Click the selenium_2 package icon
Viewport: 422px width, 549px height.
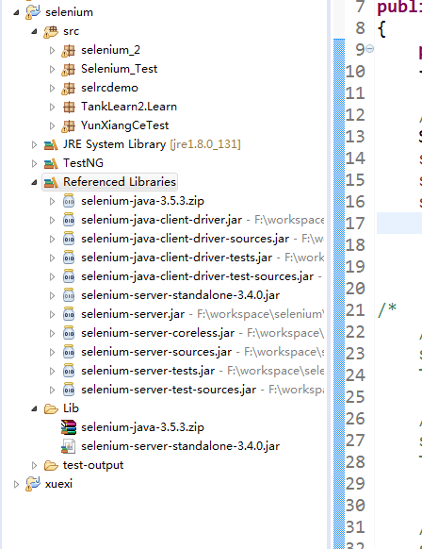69,50
